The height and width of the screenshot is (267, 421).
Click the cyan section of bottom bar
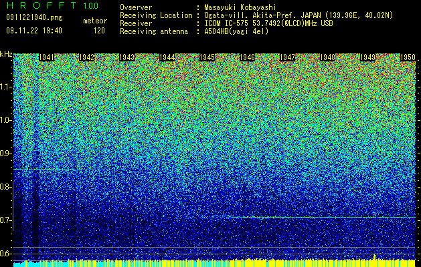click(x=21, y=264)
